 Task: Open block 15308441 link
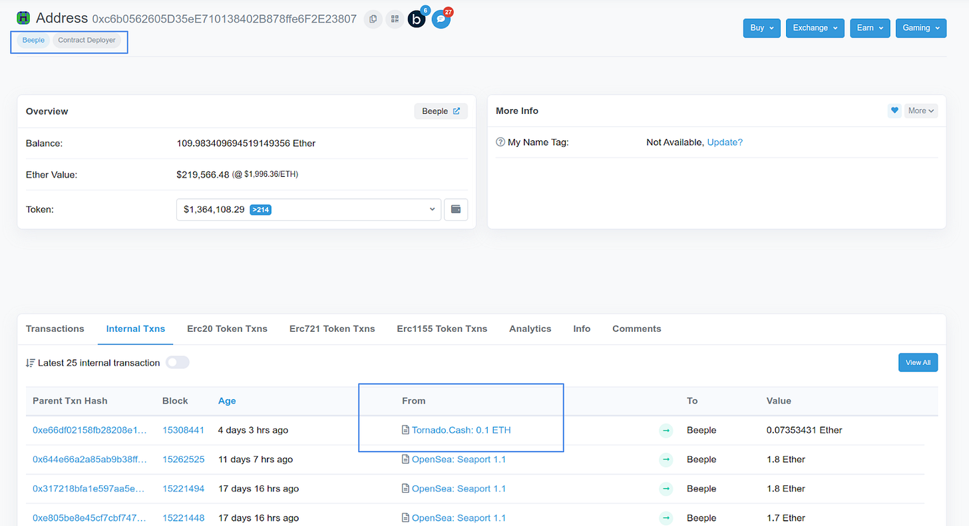[184, 430]
